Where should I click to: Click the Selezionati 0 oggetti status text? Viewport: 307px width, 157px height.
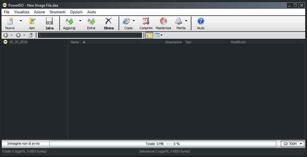(x=164, y=151)
